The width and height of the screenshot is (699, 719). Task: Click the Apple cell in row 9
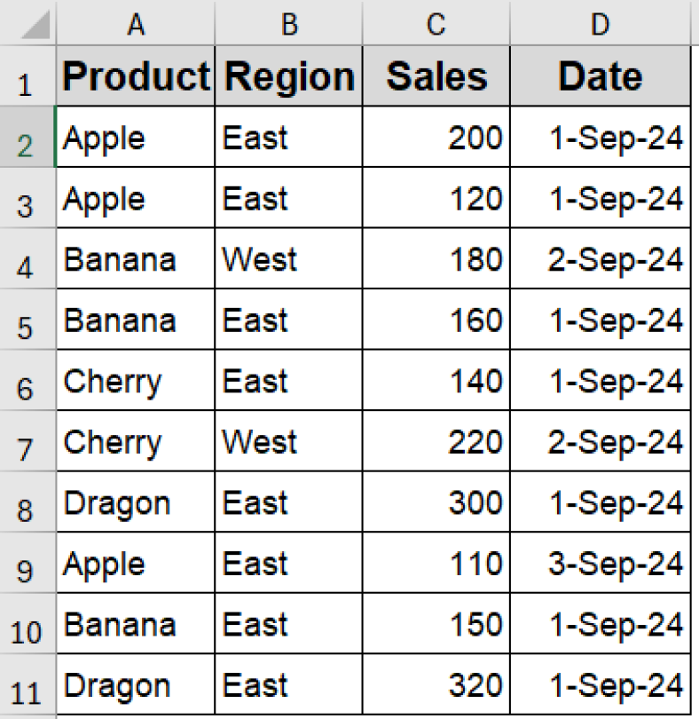(x=135, y=563)
